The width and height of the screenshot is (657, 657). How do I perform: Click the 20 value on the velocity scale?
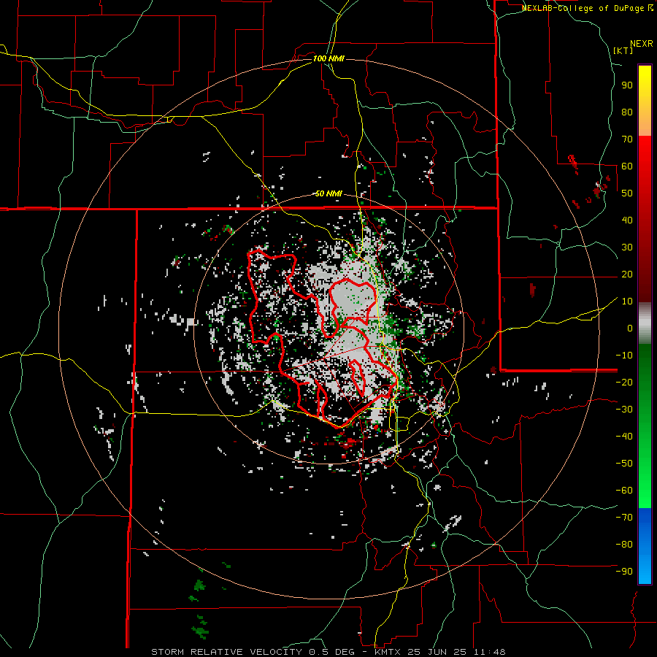point(627,274)
